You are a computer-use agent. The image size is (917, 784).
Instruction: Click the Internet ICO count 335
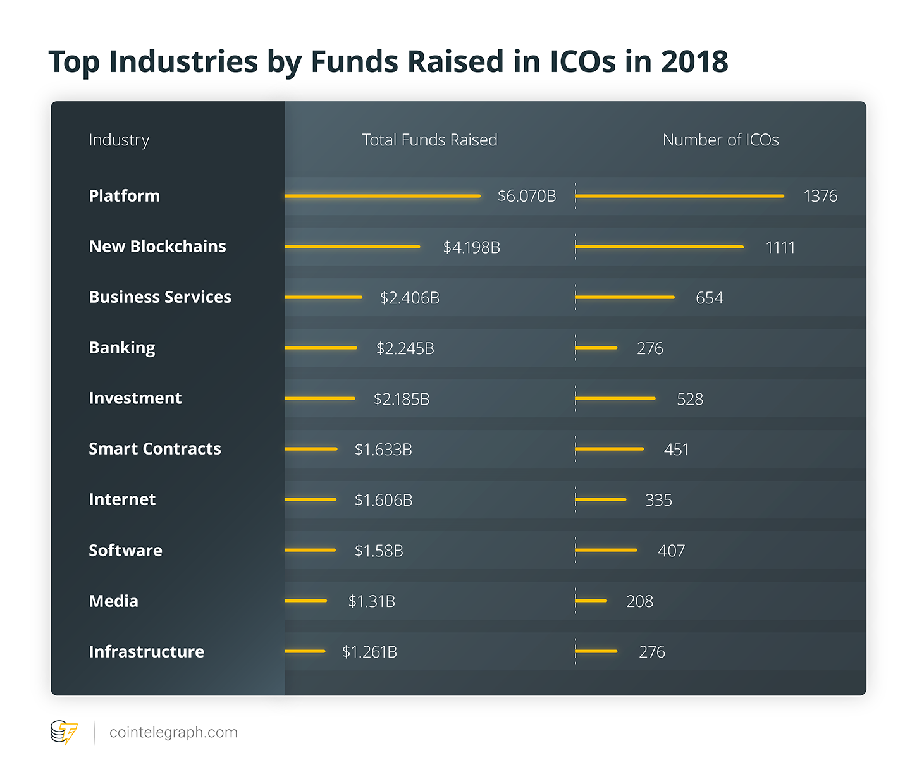point(658,500)
